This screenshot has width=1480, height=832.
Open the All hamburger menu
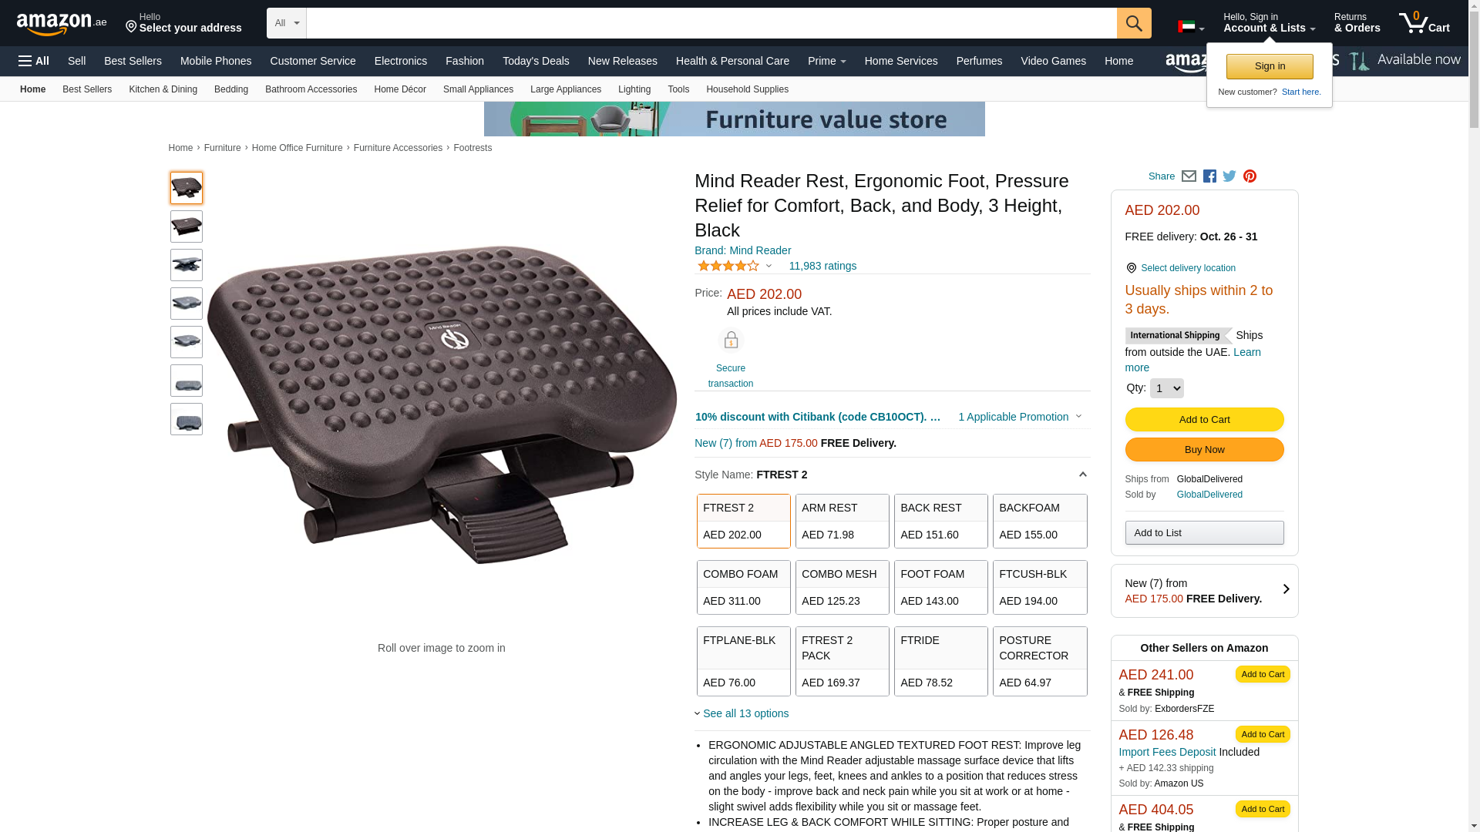[34, 61]
